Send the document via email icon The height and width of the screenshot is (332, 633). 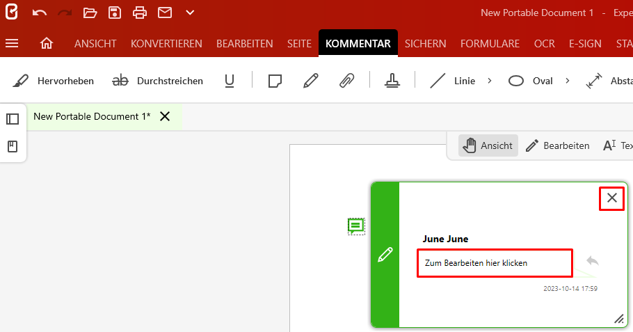[165, 13]
